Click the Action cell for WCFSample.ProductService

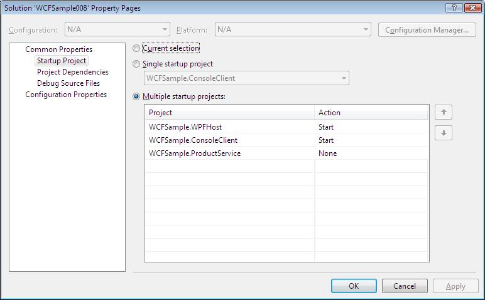[371, 153]
